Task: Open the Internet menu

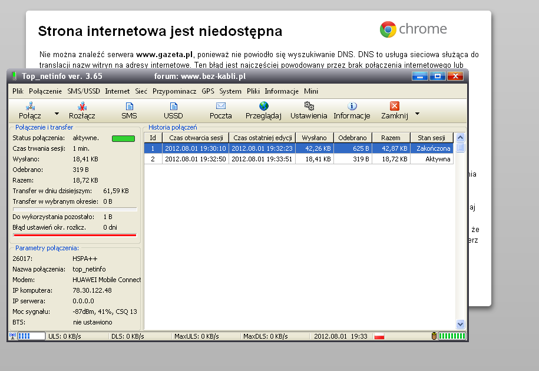Action: tap(117, 91)
